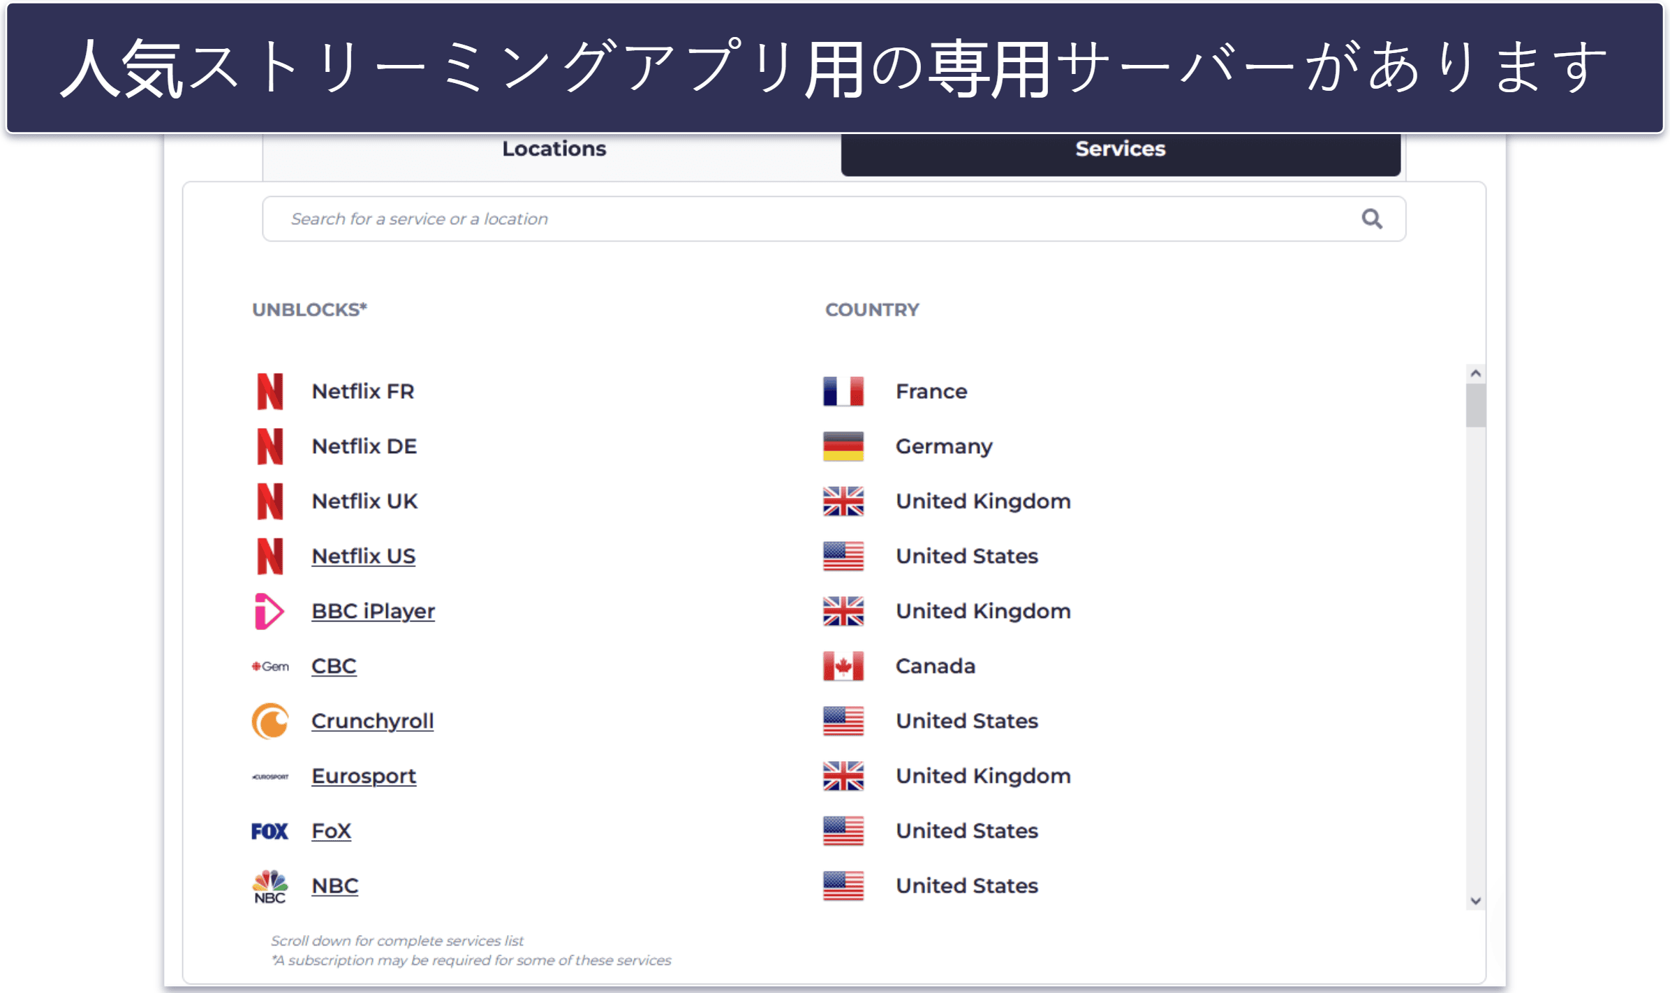Click the COUNTRY column header

[872, 309]
